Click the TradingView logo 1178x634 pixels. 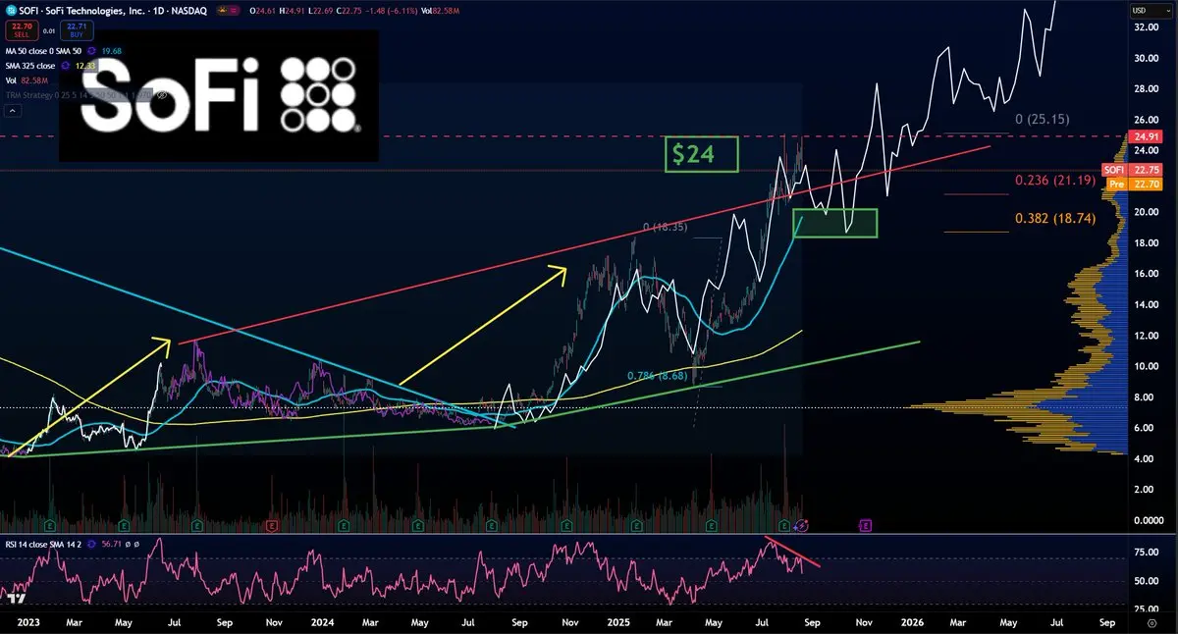pos(15,599)
